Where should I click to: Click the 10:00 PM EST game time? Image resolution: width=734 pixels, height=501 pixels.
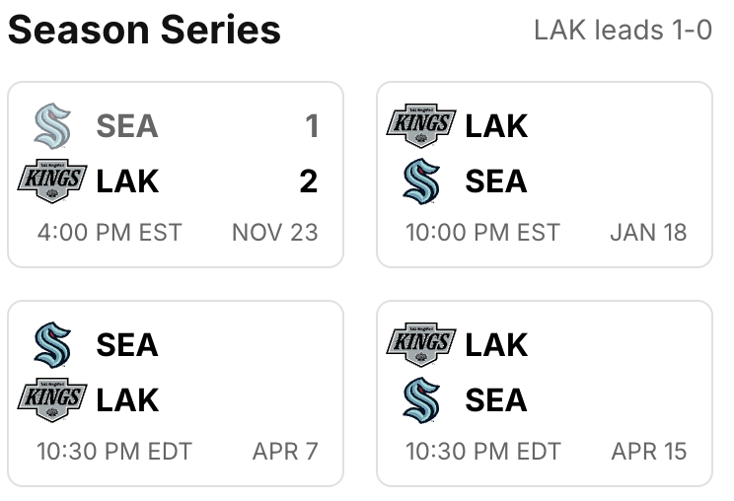point(482,232)
